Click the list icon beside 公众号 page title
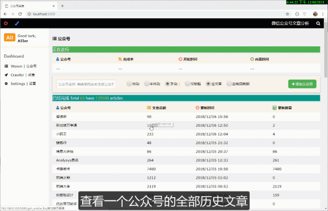The image size is (328, 211). click(54, 38)
